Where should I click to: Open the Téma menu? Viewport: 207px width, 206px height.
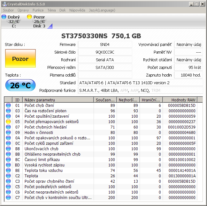click(51, 10)
